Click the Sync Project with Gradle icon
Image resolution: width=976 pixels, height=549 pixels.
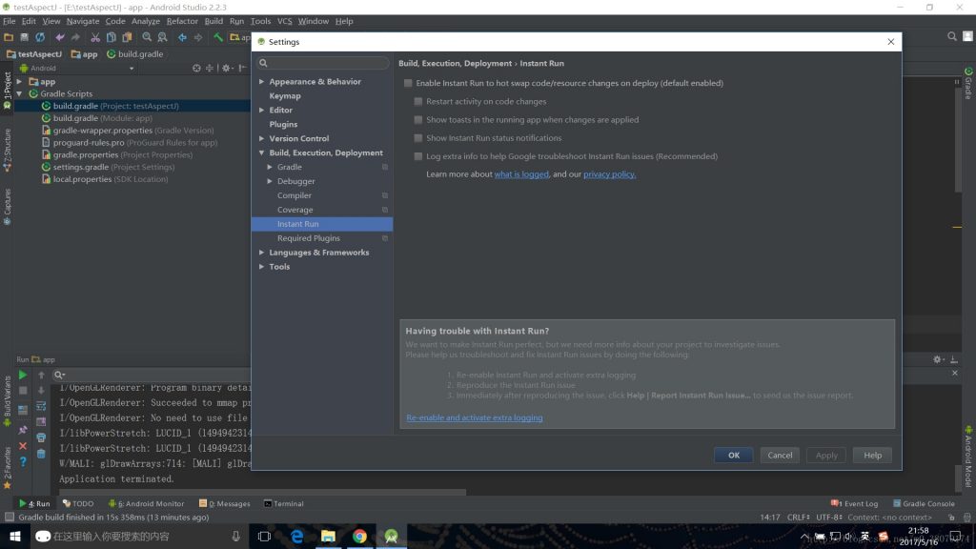(40, 37)
